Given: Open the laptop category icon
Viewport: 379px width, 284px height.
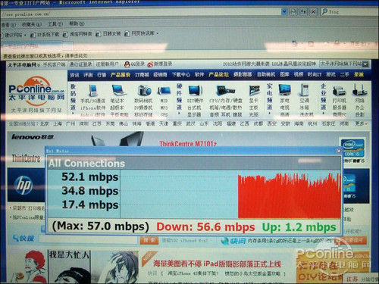Looking at the screenshot, I should click(118, 91).
